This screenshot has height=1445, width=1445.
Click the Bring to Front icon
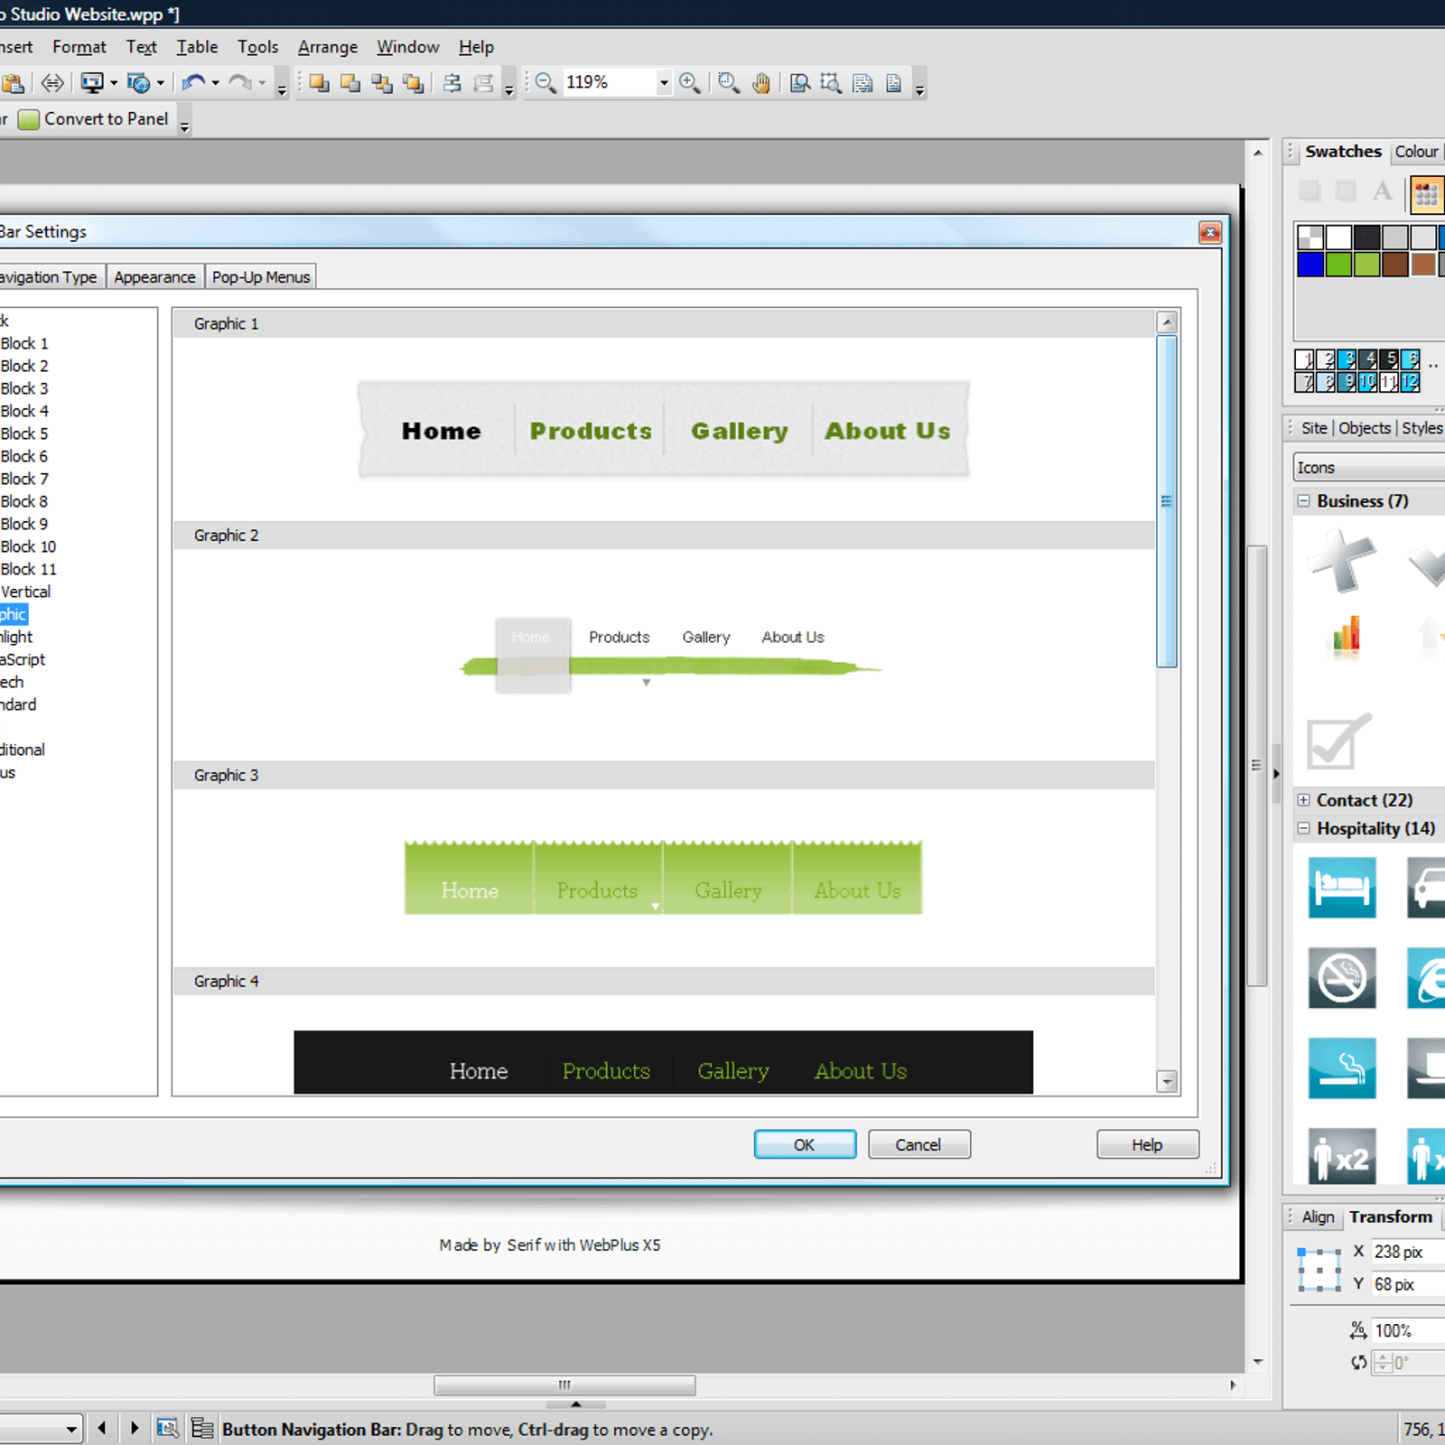319,83
